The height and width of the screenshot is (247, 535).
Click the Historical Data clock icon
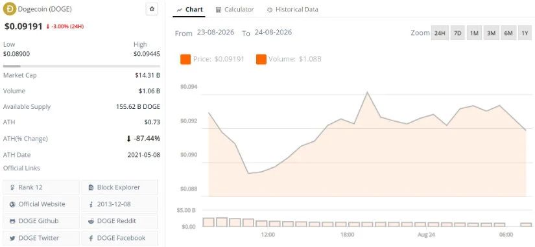[270, 10]
